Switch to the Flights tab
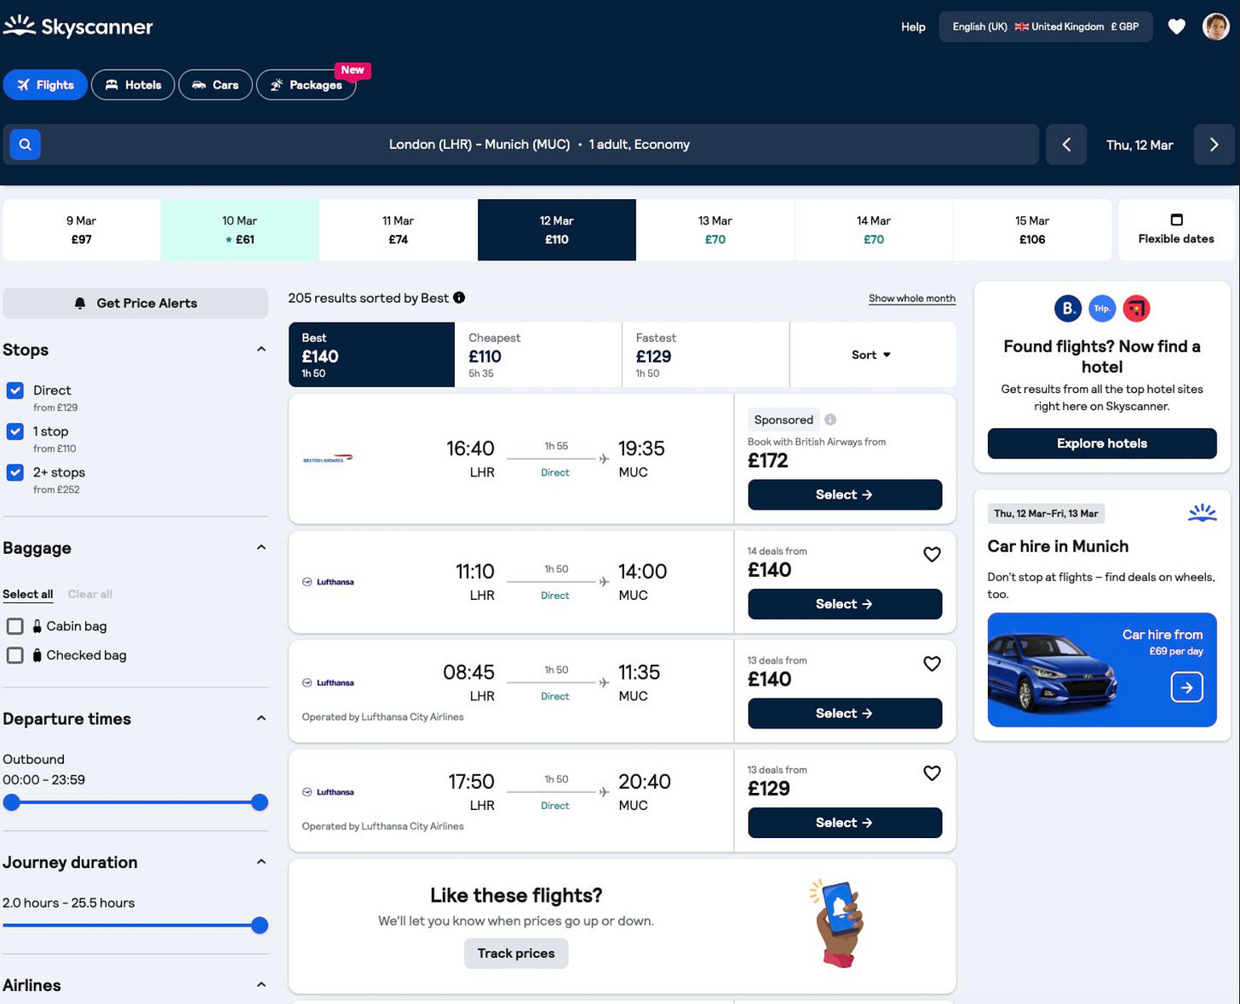This screenshot has width=1240, height=1004. 45,84
